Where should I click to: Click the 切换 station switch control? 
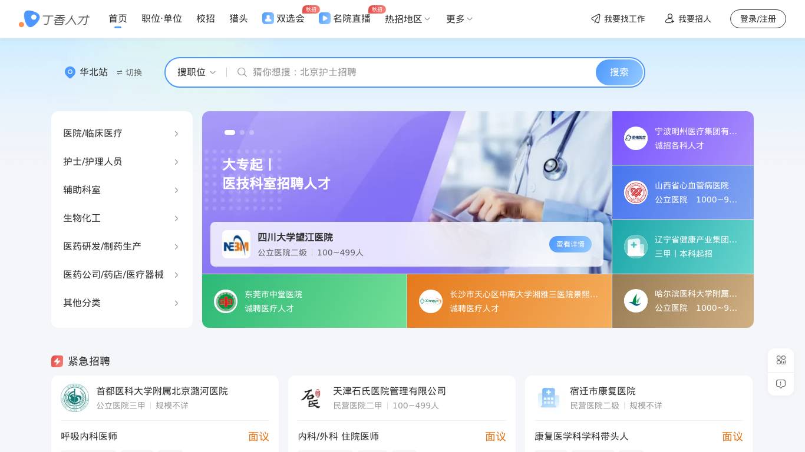tap(128, 72)
